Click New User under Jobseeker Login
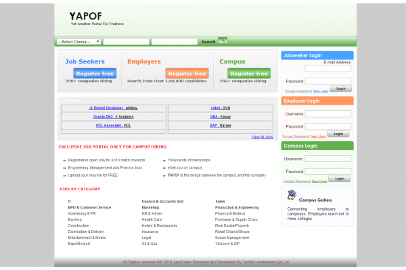The height and width of the screenshot is (270, 406). click(x=321, y=91)
